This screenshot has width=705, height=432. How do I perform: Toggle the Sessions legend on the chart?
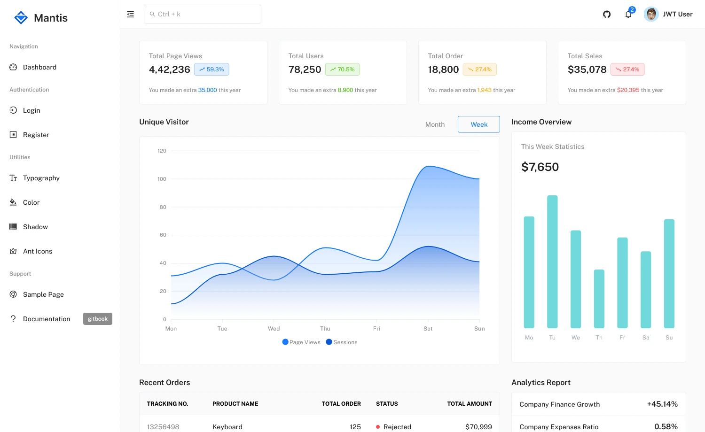pos(342,342)
